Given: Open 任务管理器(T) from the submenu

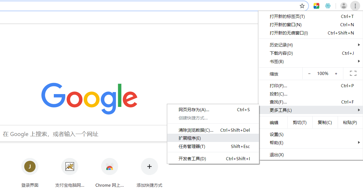Looking at the screenshot, I should tap(213, 147).
